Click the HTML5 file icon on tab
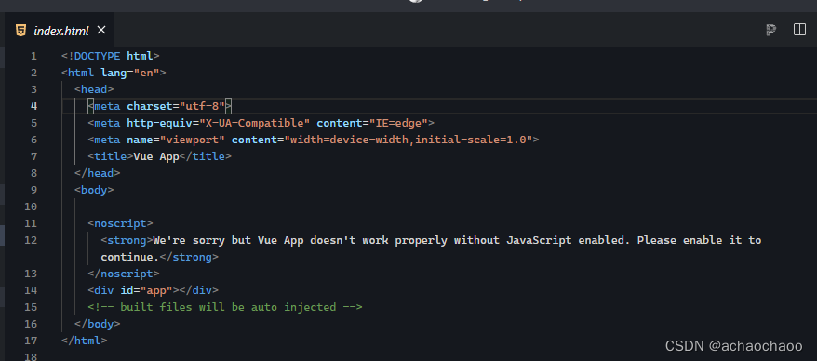 [x=20, y=30]
